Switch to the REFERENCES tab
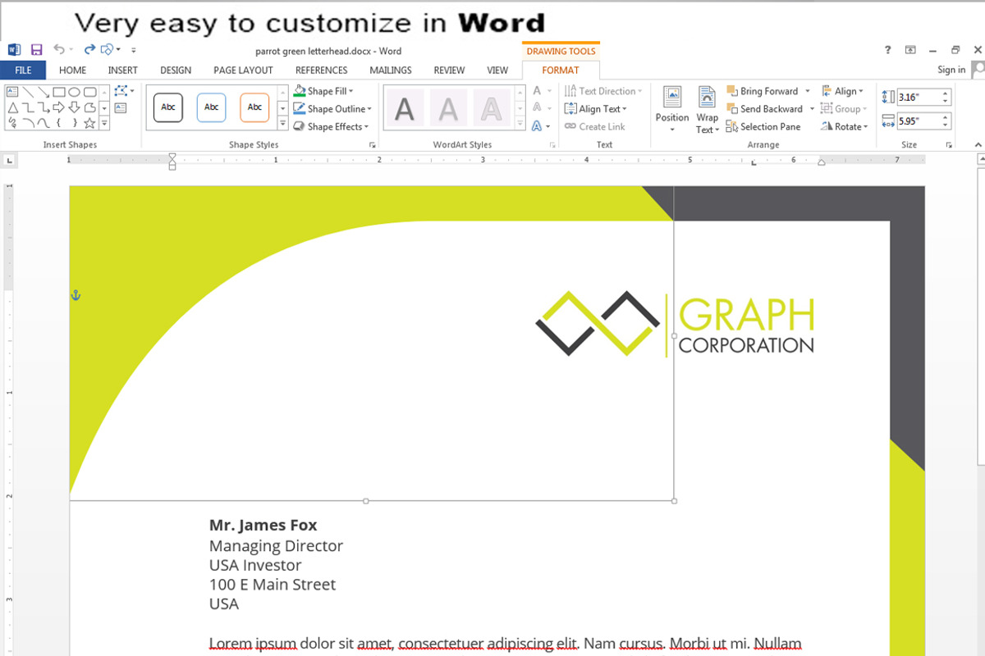This screenshot has width=985, height=656. [322, 71]
